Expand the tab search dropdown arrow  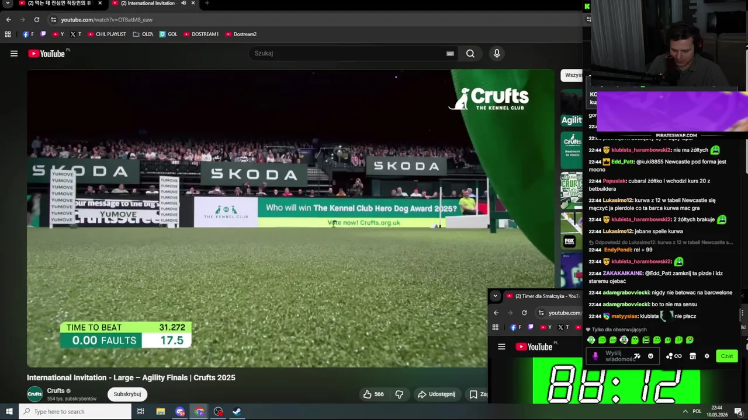8,3
